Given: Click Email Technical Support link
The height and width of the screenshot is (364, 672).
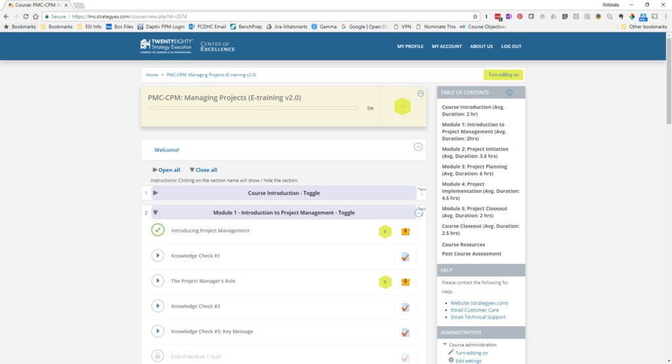Looking at the screenshot, I should [x=478, y=317].
